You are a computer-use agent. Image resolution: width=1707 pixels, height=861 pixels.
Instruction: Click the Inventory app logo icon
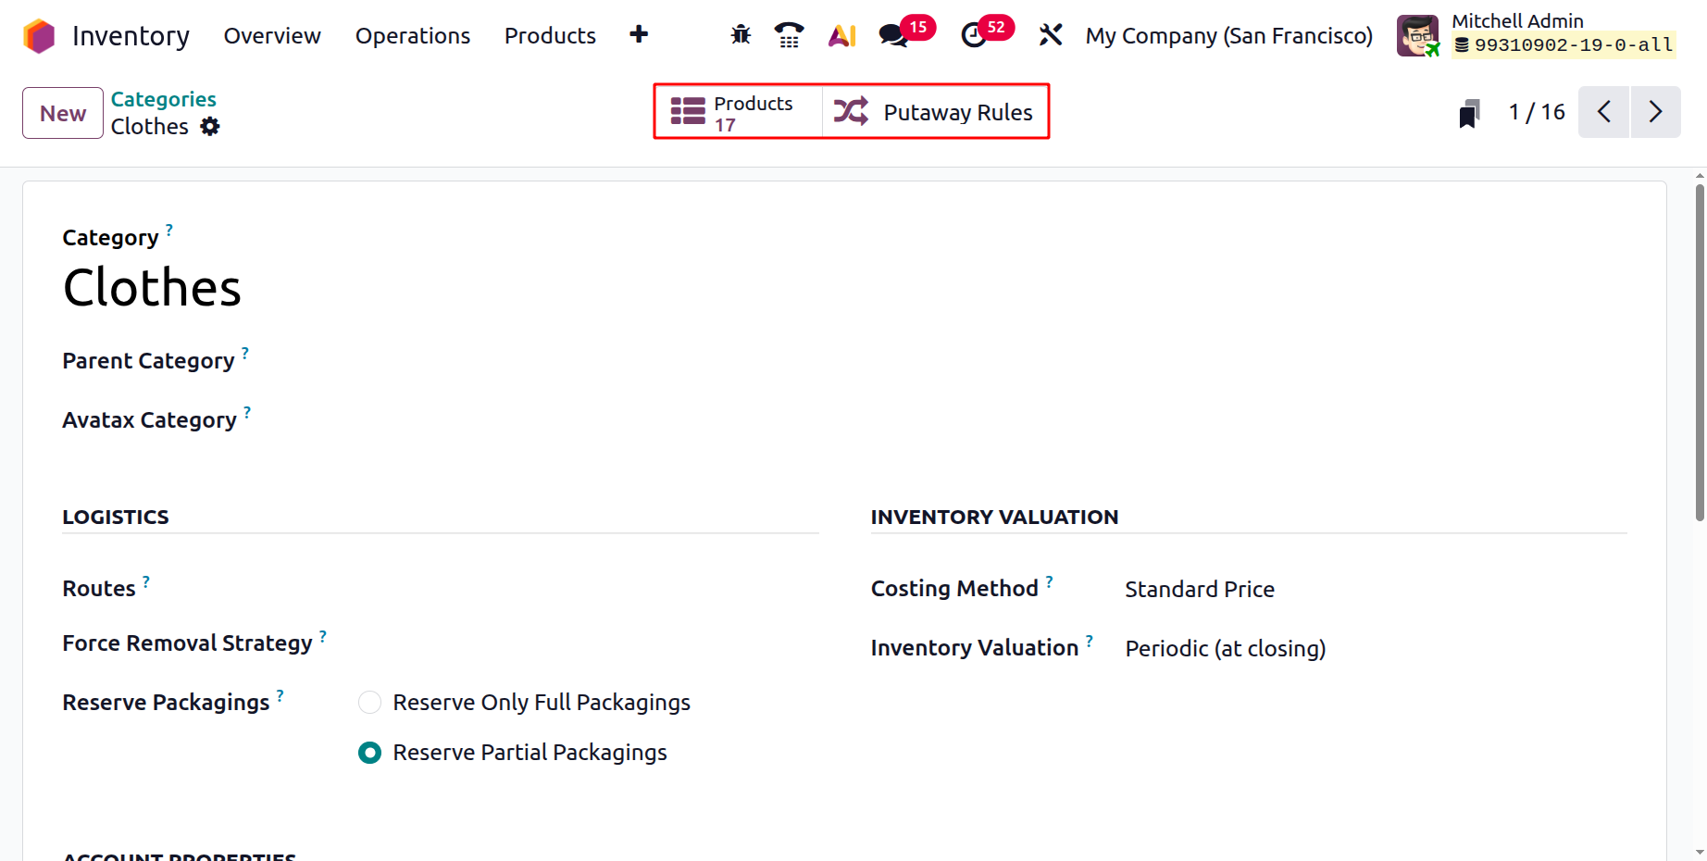(x=39, y=36)
